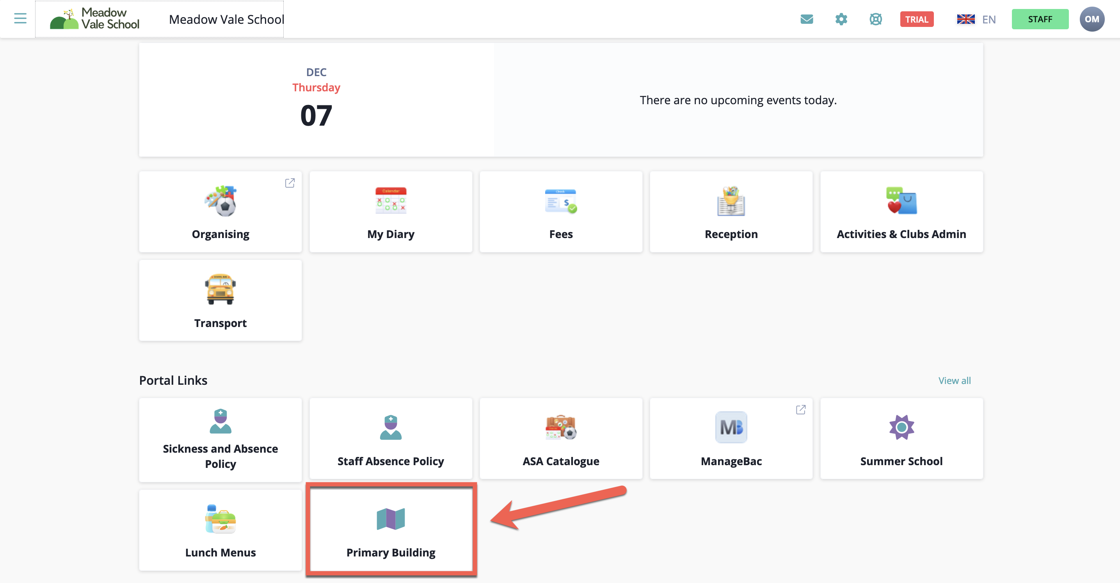
Task: Open the Organising module tile
Action: click(220, 212)
